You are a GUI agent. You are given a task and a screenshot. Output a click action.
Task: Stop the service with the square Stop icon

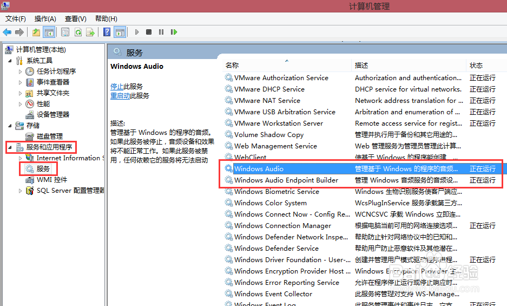149,32
